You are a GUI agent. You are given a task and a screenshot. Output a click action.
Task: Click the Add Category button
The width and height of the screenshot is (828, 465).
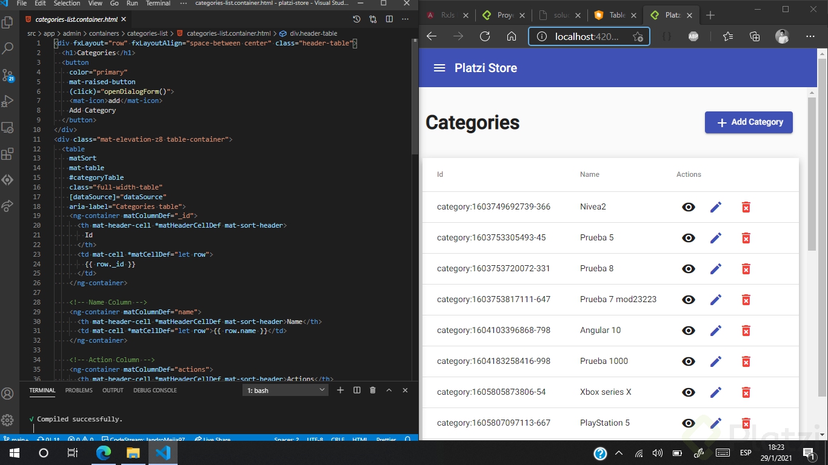(749, 122)
